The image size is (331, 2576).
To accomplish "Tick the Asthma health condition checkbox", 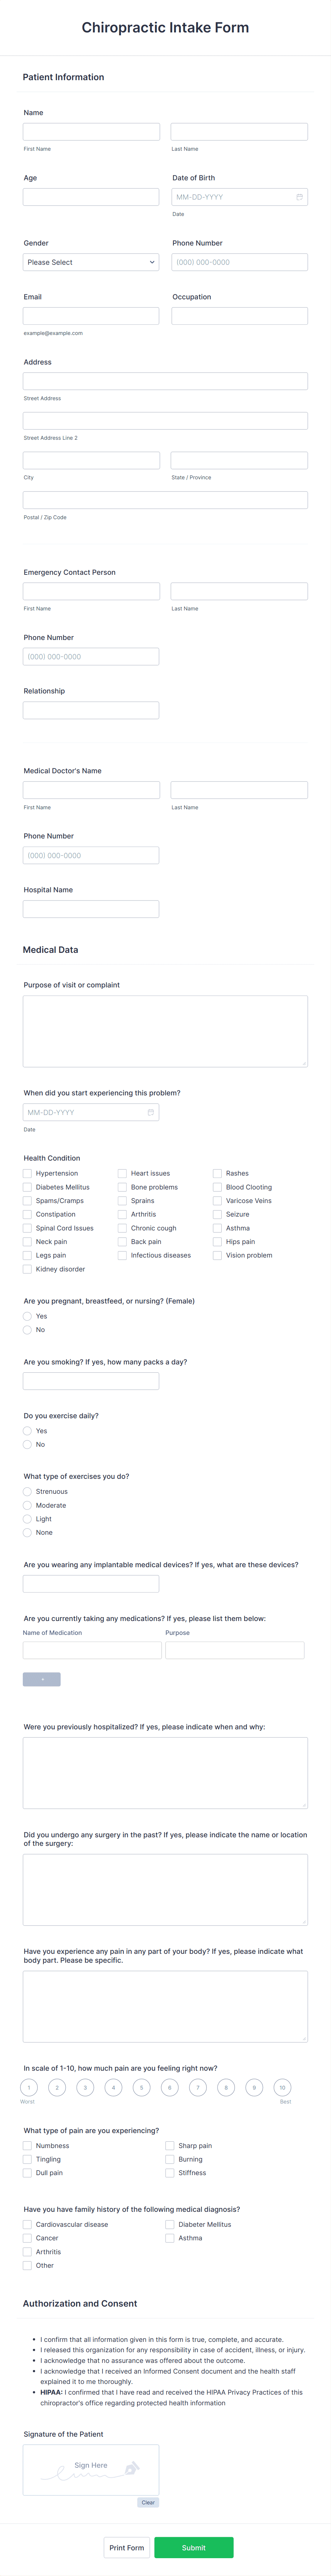I will point(217,1228).
